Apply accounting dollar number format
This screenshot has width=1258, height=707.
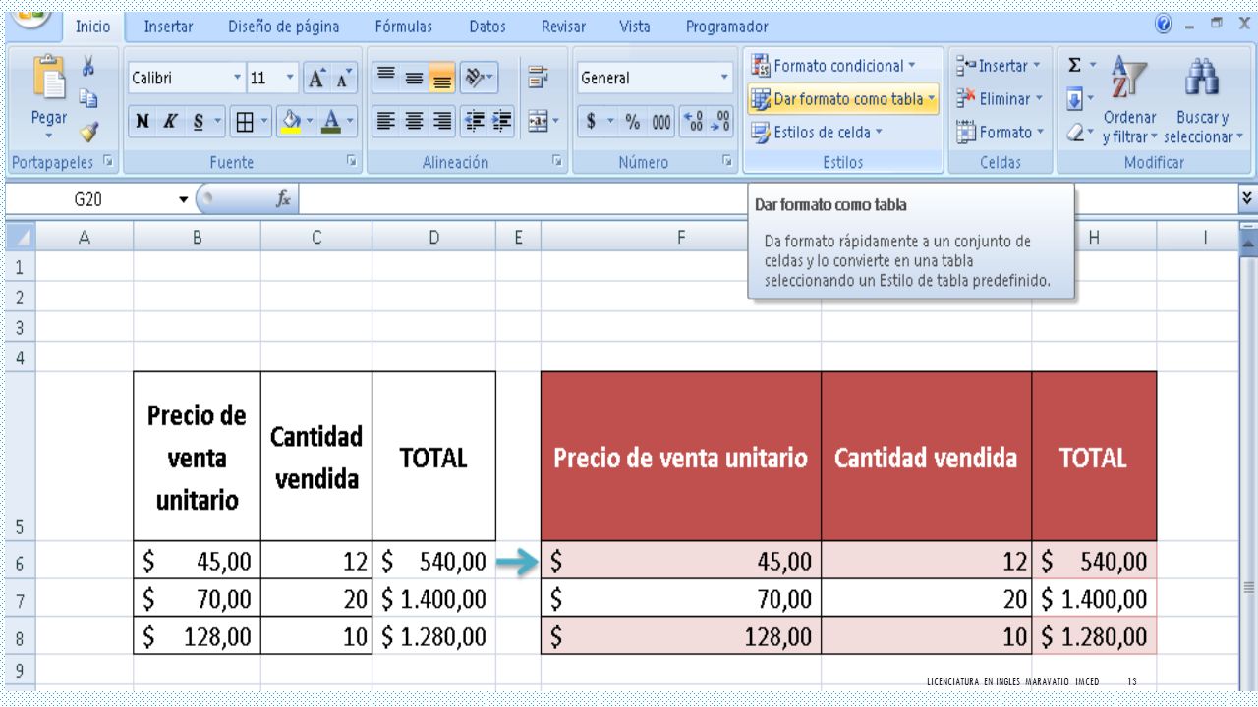click(592, 122)
